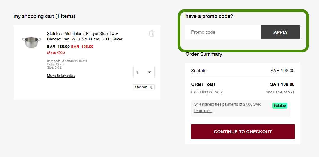Focus the Promo code input field

[x=223, y=32]
